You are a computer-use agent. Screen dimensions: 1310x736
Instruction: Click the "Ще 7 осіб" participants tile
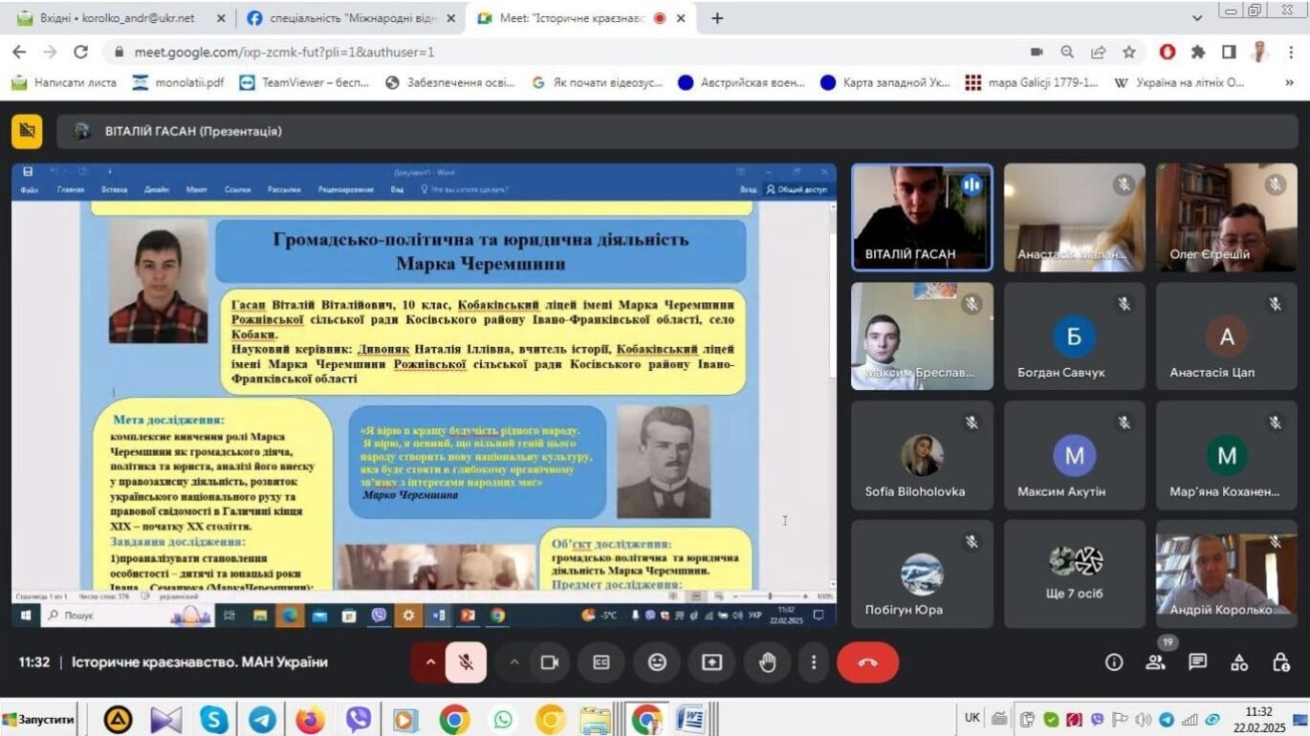pyautogui.click(x=1074, y=574)
